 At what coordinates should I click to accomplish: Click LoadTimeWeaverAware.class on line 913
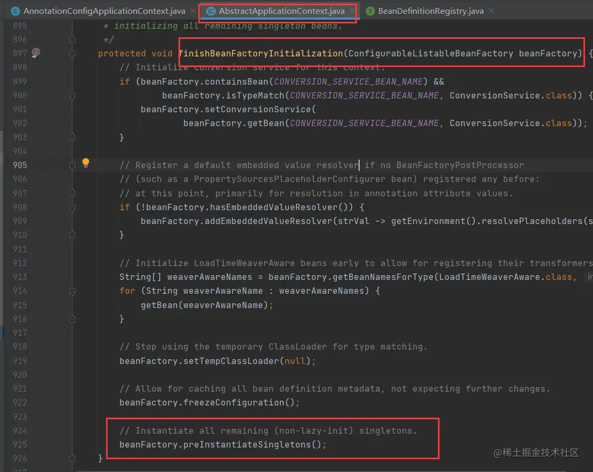coord(505,277)
